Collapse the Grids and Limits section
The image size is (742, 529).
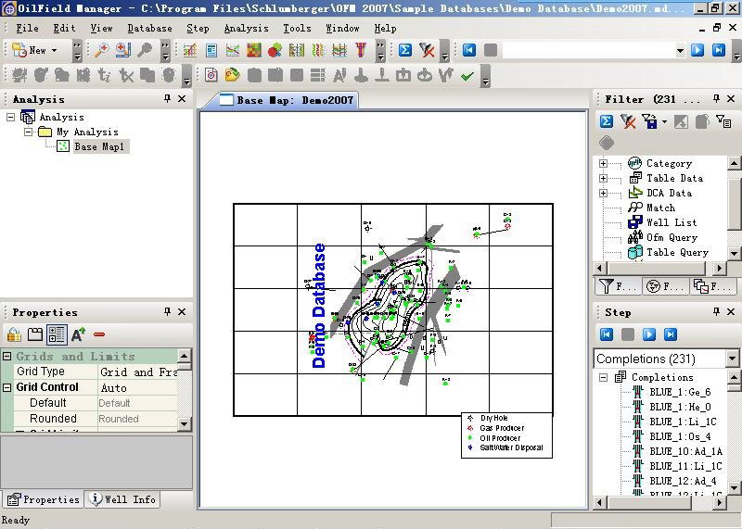pyautogui.click(x=7, y=356)
